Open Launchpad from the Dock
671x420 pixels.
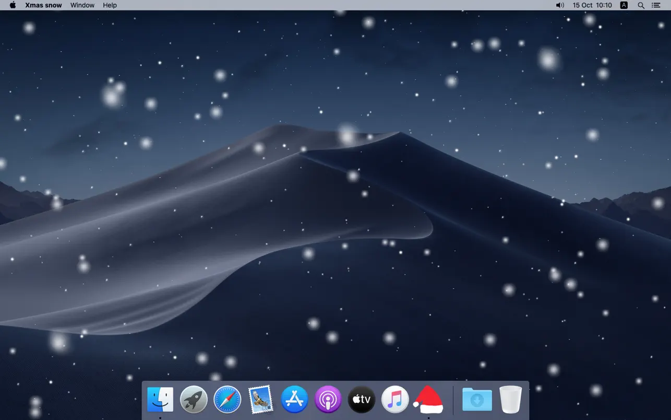pyautogui.click(x=194, y=399)
